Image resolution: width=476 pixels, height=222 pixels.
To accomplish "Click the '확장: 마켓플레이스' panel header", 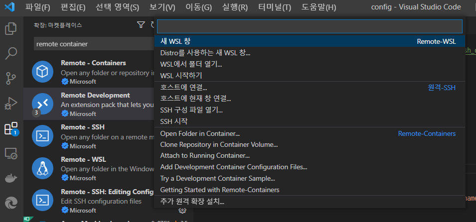I will coord(58,25).
